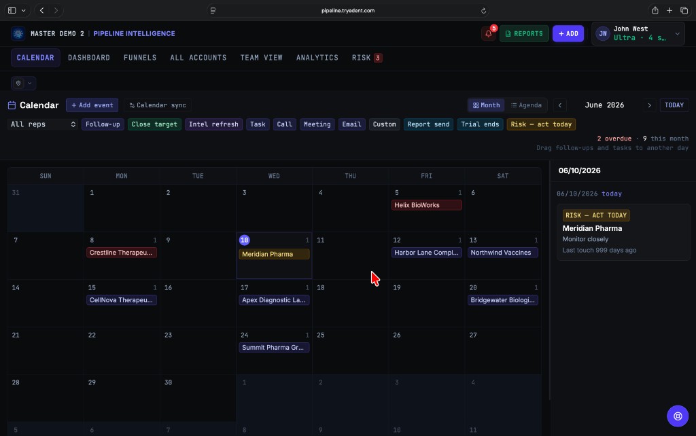Switch to Agenda view
Image resolution: width=696 pixels, height=436 pixels.
[527, 105]
